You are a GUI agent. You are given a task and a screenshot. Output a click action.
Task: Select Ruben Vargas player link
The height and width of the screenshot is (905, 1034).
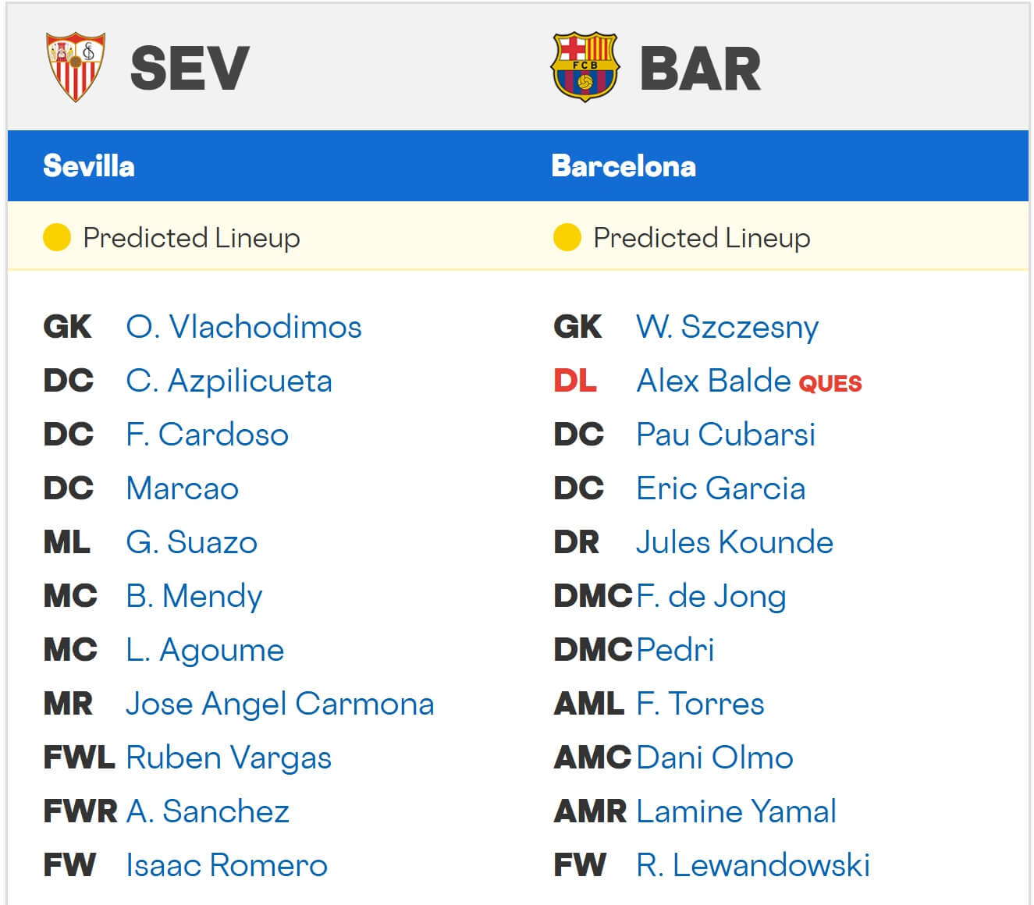(229, 758)
